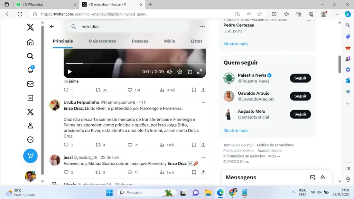Bookmark the Urubu Felpudinho post
This screenshot has width=354, height=199.
(194, 145)
